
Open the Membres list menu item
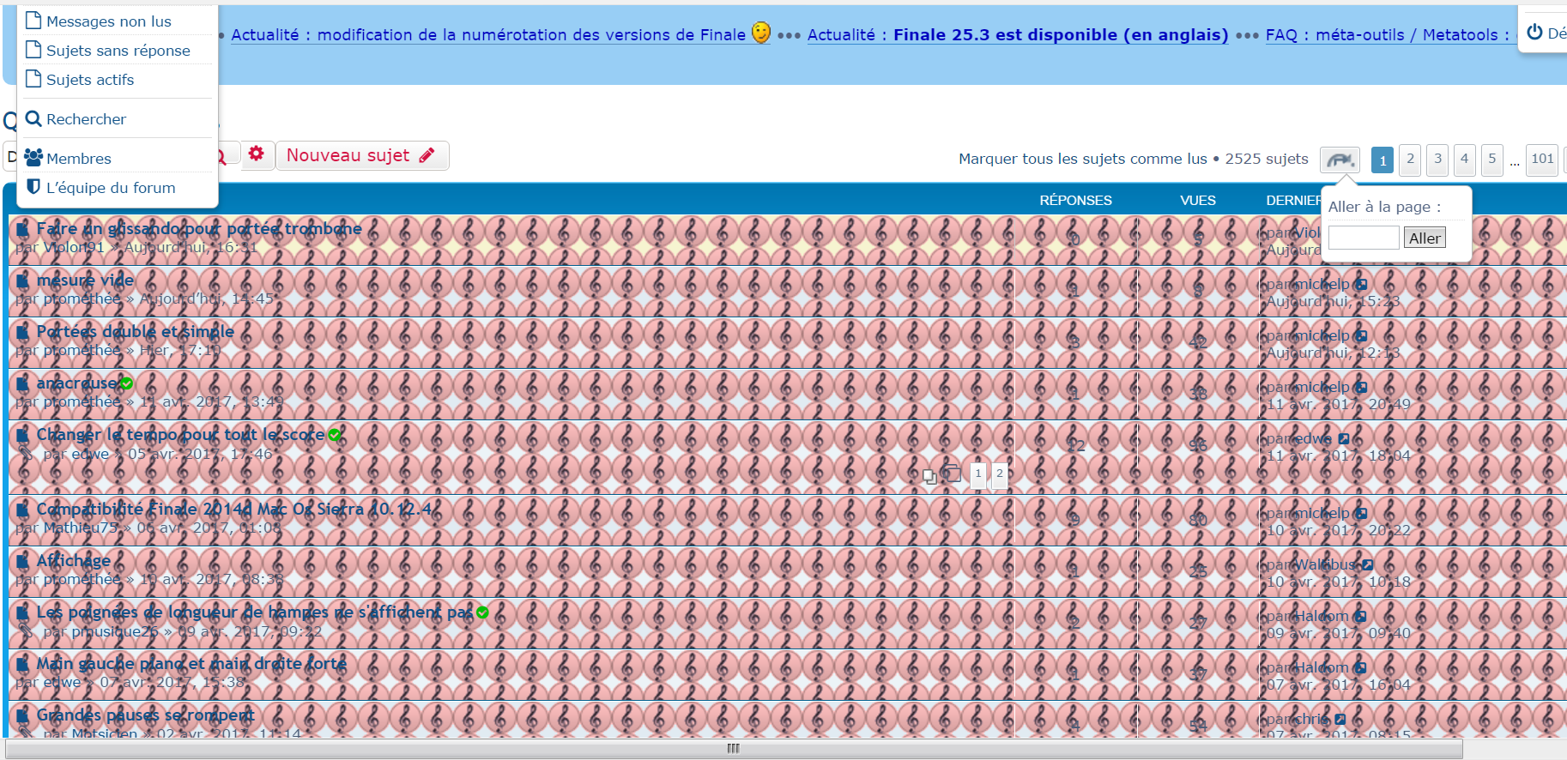coord(78,159)
